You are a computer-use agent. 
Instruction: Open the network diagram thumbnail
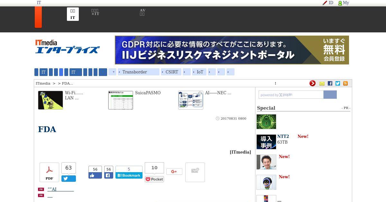tap(191, 100)
